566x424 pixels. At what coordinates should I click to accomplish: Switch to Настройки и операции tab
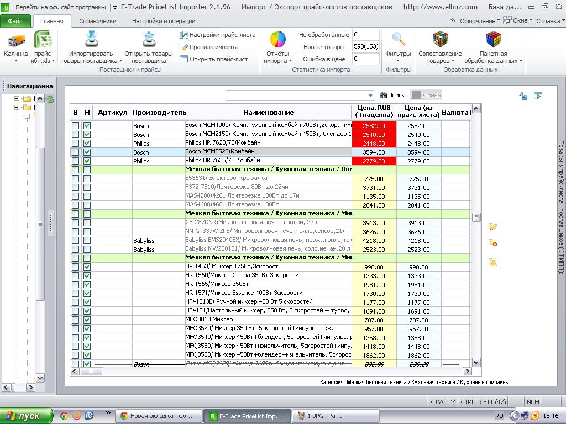coord(164,21)
